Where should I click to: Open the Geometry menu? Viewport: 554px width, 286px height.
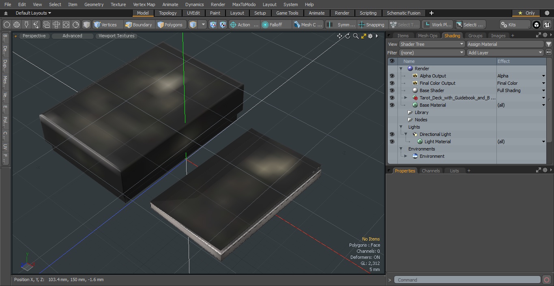(94, 4)
